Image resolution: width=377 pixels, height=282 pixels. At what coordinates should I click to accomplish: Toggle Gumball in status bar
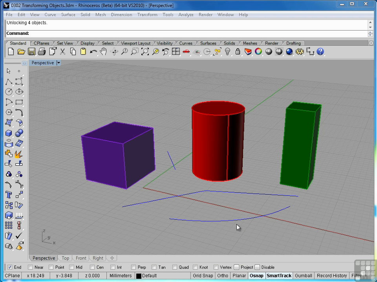coord(304,276)
